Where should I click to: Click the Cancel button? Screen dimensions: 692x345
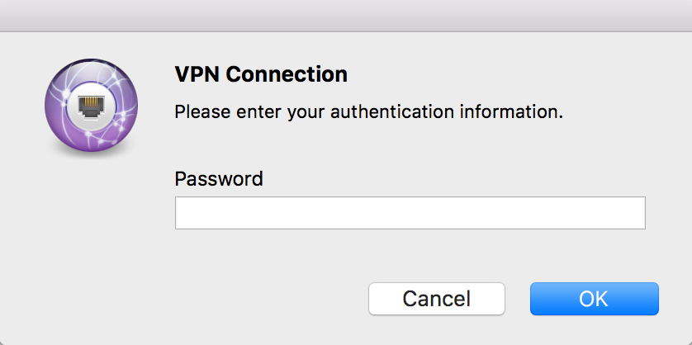coord(436,298)
